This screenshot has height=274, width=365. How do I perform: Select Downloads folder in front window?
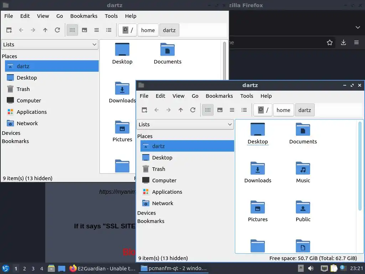click(258, 172)
